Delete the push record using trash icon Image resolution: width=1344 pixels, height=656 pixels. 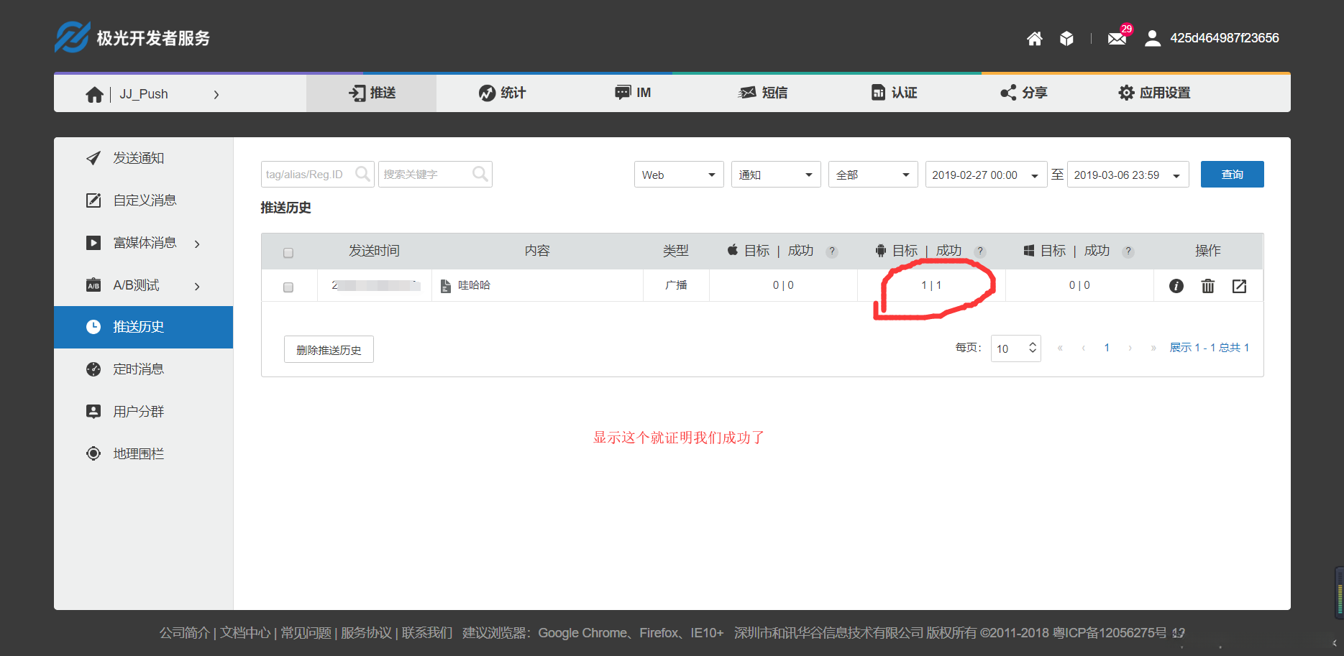point(1208,285)
